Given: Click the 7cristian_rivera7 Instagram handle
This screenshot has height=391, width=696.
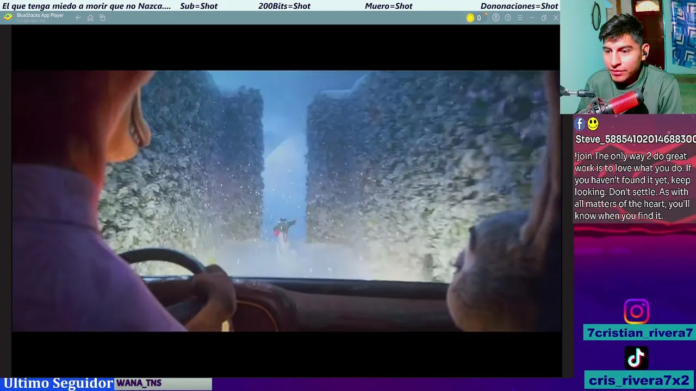Looking at the screenshot, I should click(639, 333).
